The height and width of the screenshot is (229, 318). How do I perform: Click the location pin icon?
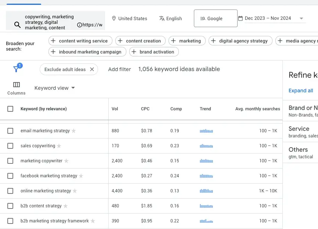[114, 18]
